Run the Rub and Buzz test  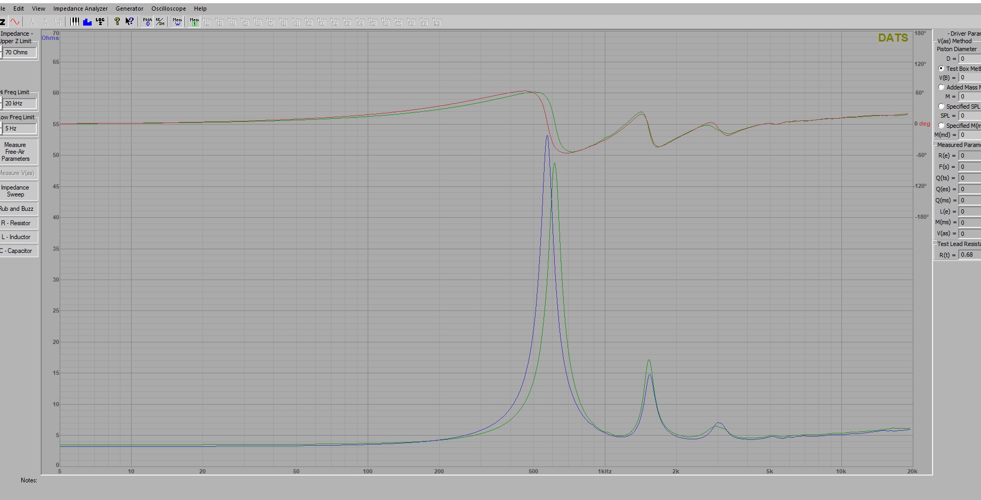18,209
